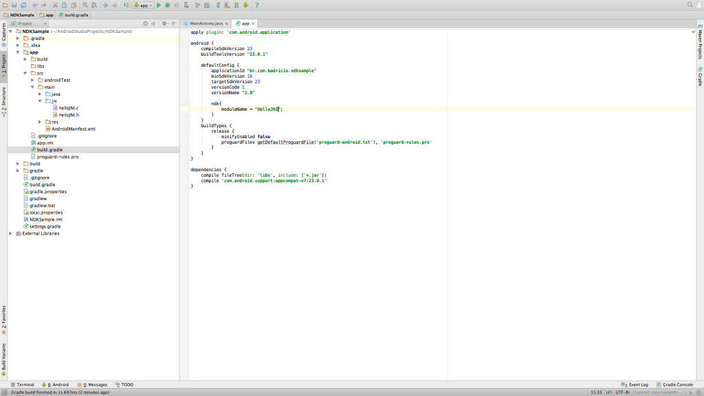Open the Help question mark icon

tap(258, 5)
